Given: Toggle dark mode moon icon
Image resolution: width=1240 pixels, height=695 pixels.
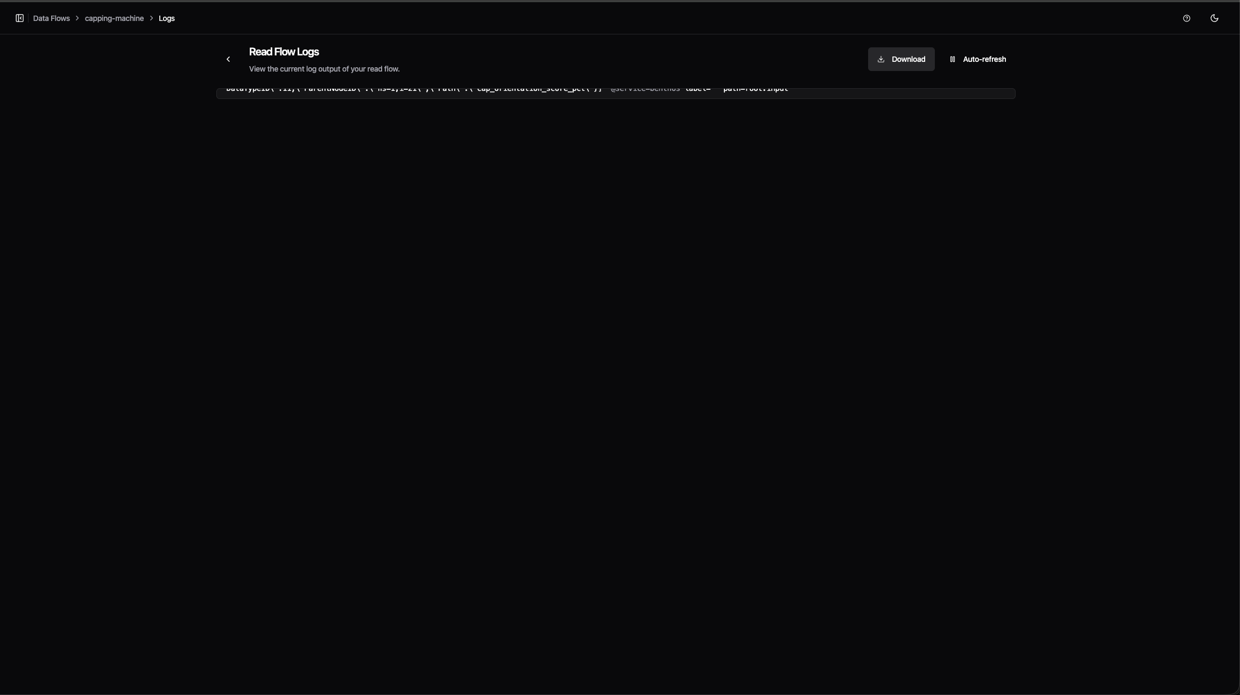Looking at the screenshot, I should pyautogui.click(x=1214, y=18).
